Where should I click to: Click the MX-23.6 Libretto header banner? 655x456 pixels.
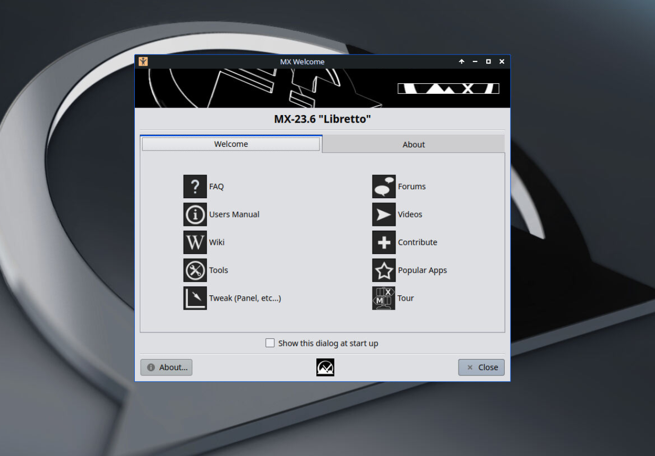click(x=322, y=119)
